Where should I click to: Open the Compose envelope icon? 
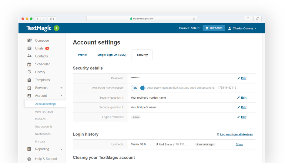[29, 40]
